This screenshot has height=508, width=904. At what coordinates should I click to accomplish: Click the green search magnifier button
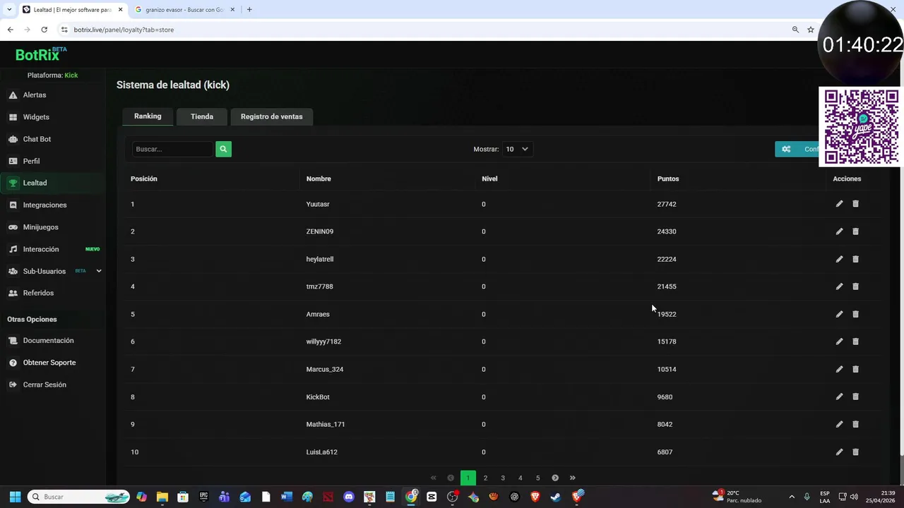(223, 149)
